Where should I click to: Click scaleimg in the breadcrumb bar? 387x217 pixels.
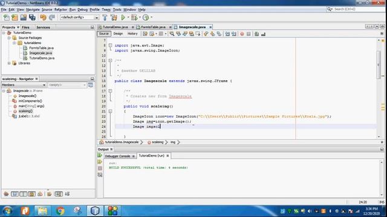click(x=157, y=142)
